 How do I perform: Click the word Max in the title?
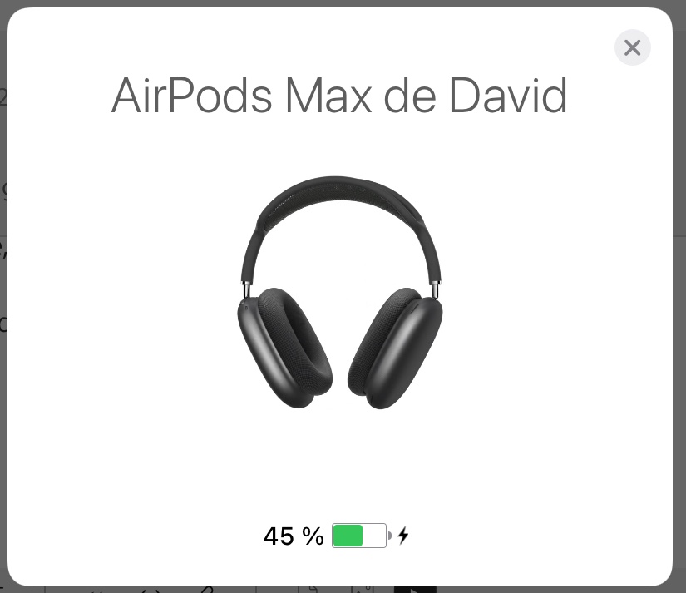(328, 96)
